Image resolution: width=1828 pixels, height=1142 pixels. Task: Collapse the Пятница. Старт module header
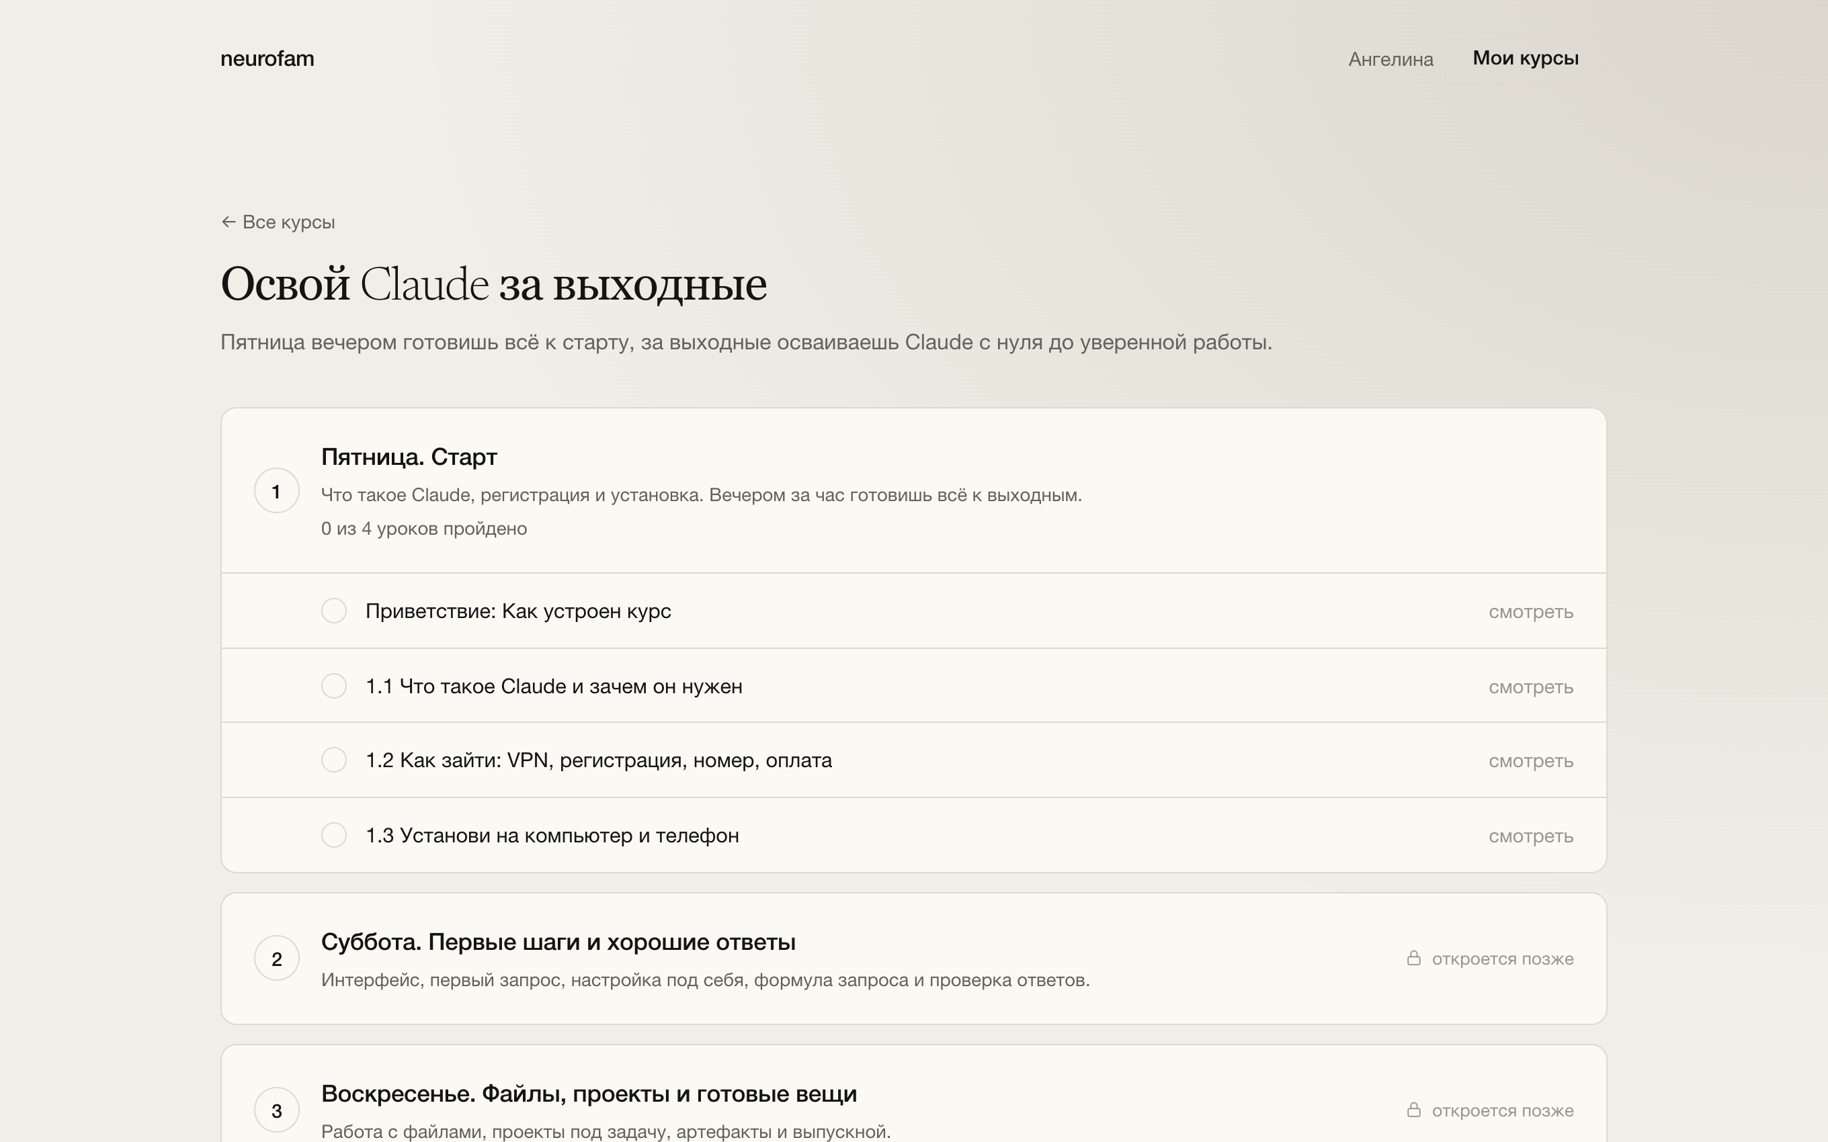(x=913, y=491)
